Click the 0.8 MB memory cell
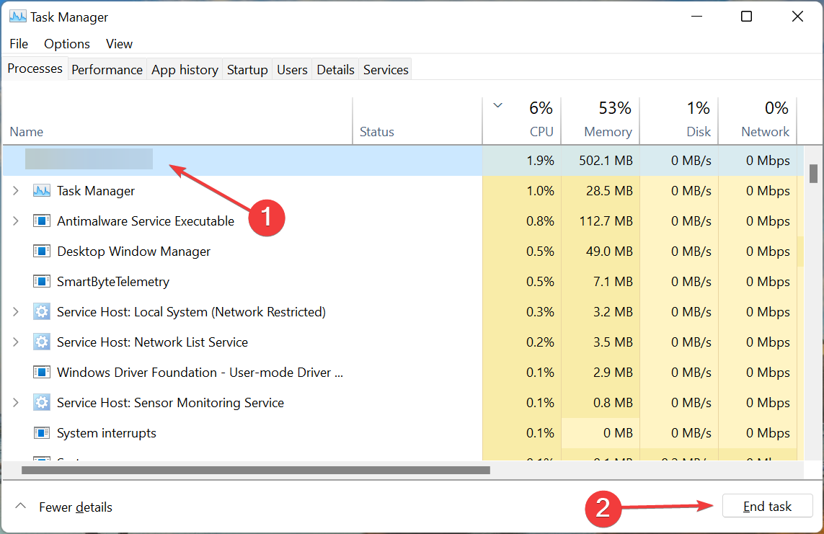The height and width of the screenshot is (534, 824). (600, 403)
